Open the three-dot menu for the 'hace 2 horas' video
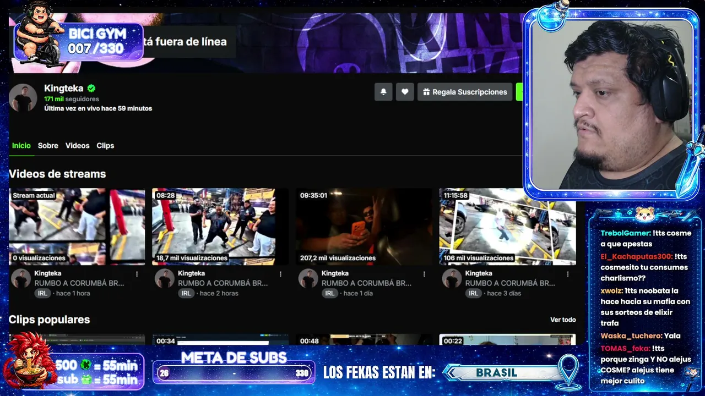Image resolution: width=705 pixels, height=396 pixels. pyautogui.click(x=280, y=274)
